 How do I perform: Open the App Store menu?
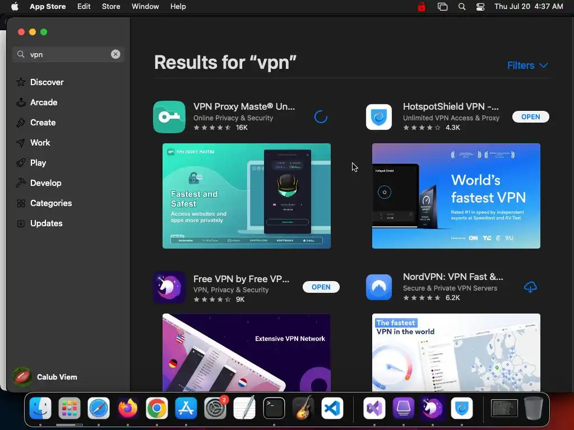(48, 7)
